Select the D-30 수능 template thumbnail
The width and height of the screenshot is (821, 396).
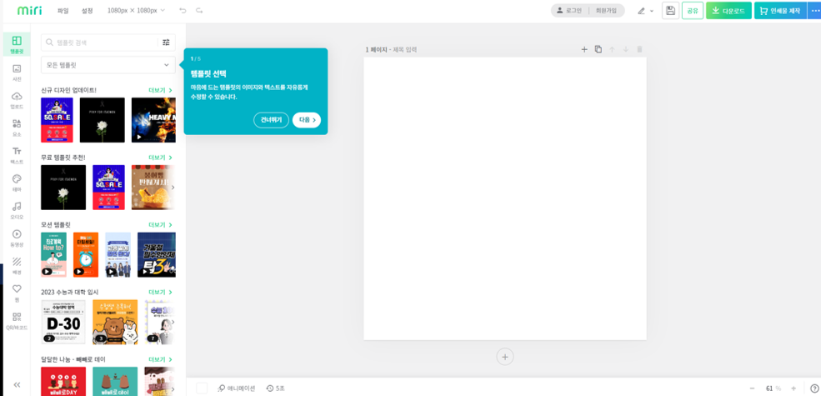tap(63, 322)
